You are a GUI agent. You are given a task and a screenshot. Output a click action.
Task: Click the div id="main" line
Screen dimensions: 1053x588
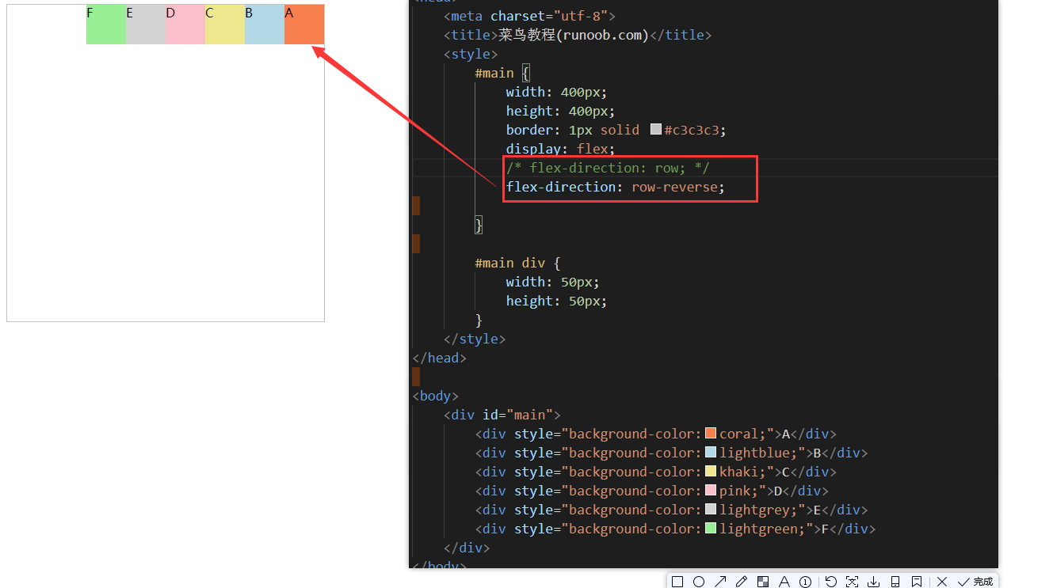(x=502, y=415)
